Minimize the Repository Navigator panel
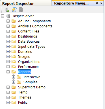 point(97,3)
